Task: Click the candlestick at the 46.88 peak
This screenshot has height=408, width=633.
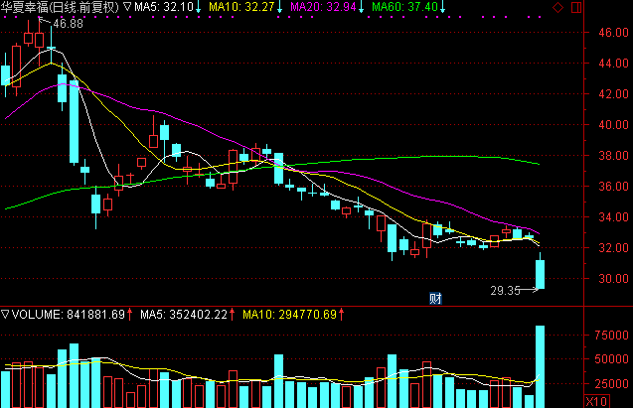Action: click(39, 41)
